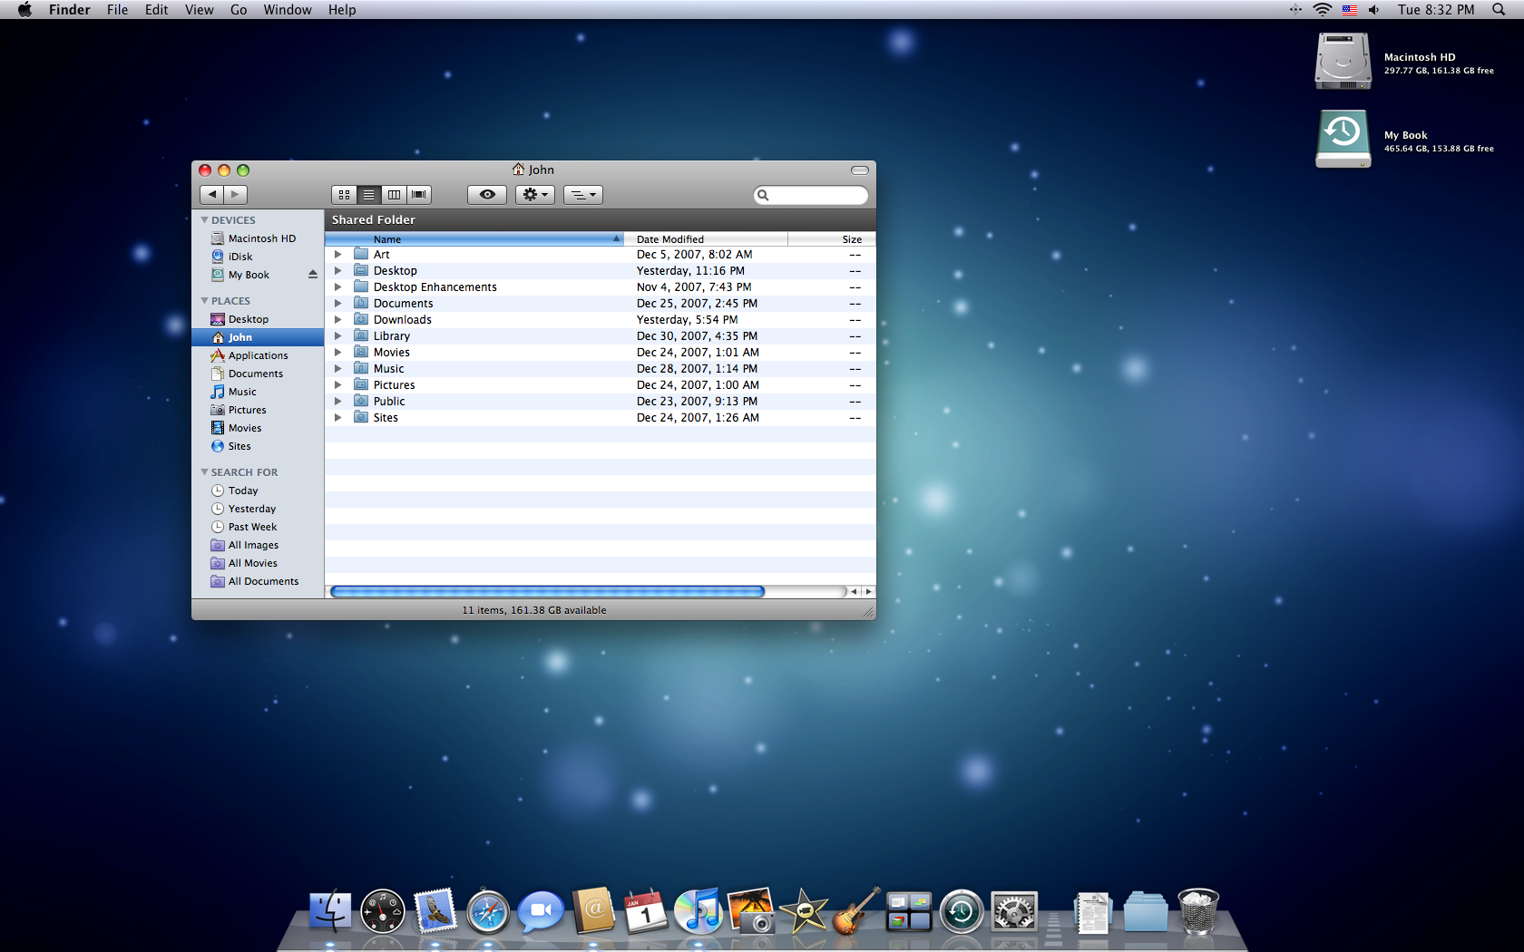Open Desktop from the Places sidebar
Image resolution: width=1524 pixels, height=952 pixels.
point(258,319)
